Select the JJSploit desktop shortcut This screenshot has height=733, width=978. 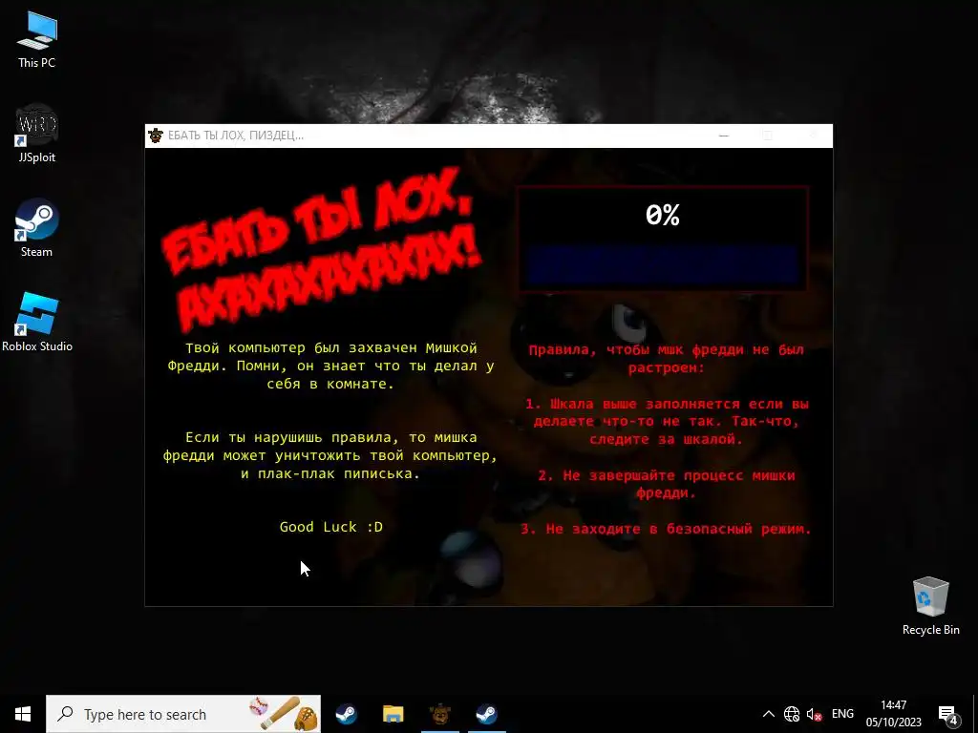[x=37, y=134]
